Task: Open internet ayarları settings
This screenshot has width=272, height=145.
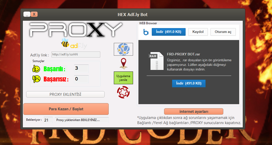Action: click(x=194, y=112)
